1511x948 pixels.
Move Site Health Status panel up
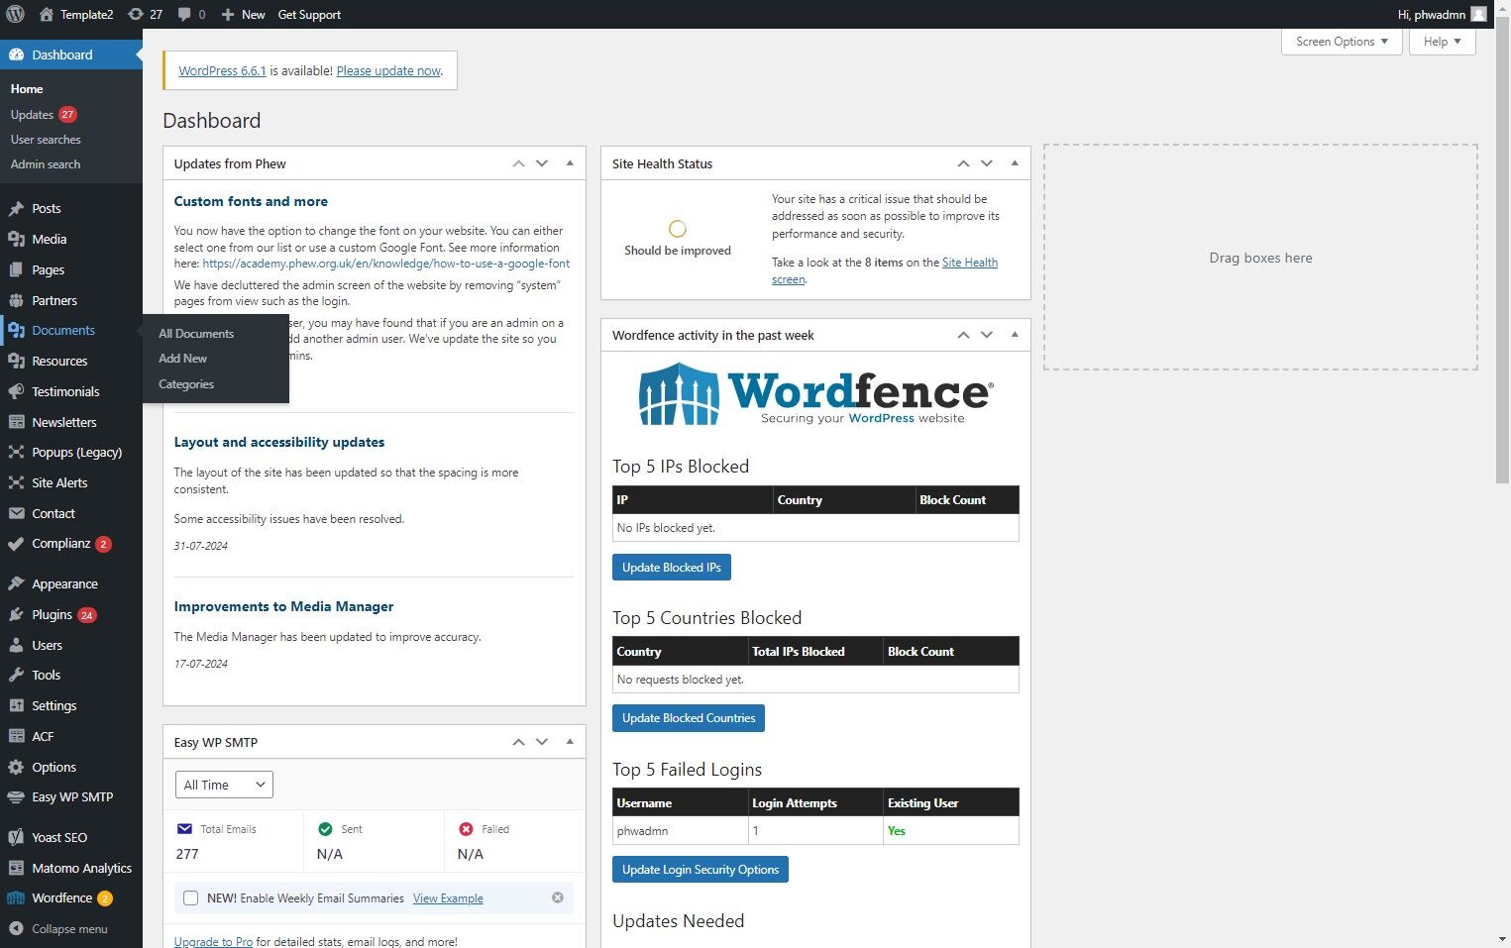pyautogui.click(x=963, y=163)
